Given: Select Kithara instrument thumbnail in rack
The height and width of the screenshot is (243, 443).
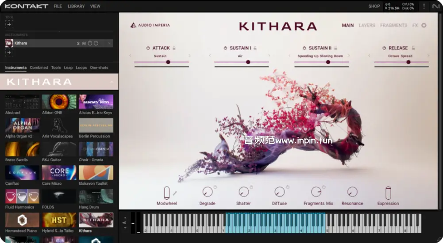Looking at the screenshot, I should [x=9, y=43].
